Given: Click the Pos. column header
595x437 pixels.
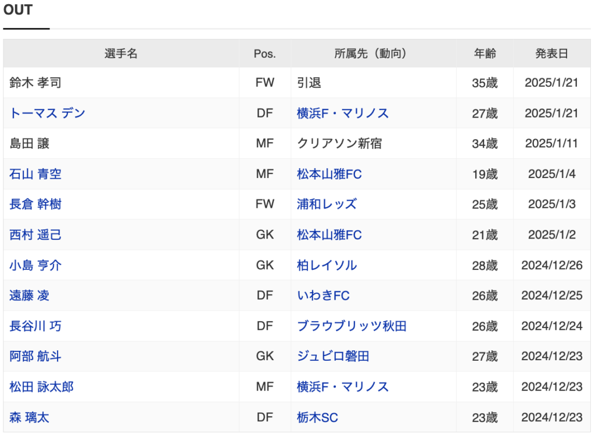Looking at the screenshot, I should 265,54.
